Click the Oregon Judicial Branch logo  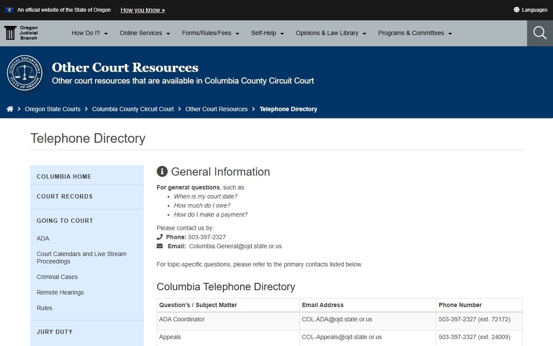tap(21, 33)
